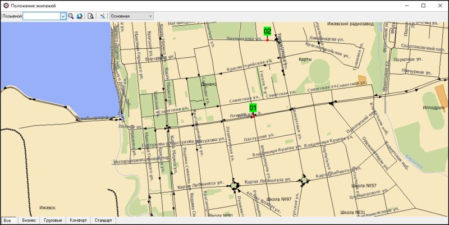Select the Комфорт tab

(x=78, y=221)
